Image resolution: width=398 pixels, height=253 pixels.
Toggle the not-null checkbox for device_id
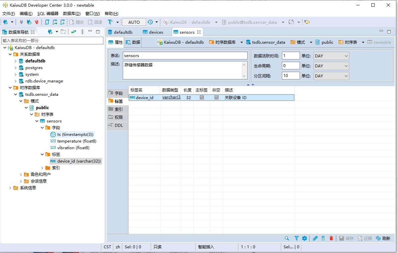pyautogui.click(x=217, y=97)
